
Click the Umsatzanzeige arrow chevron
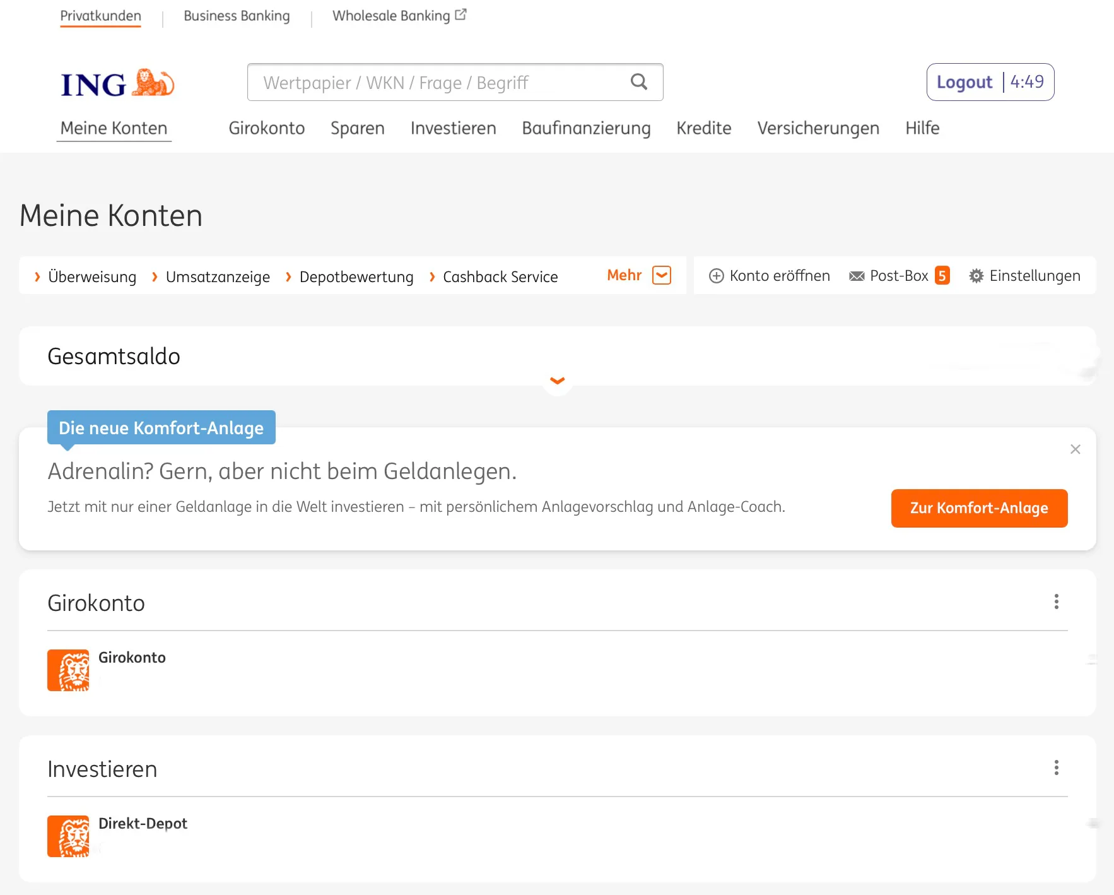point(155,276)
